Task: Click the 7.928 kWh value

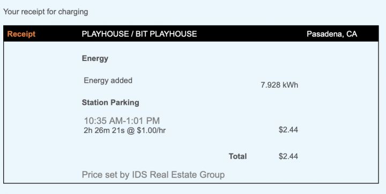Action: [x=279, y=85]
